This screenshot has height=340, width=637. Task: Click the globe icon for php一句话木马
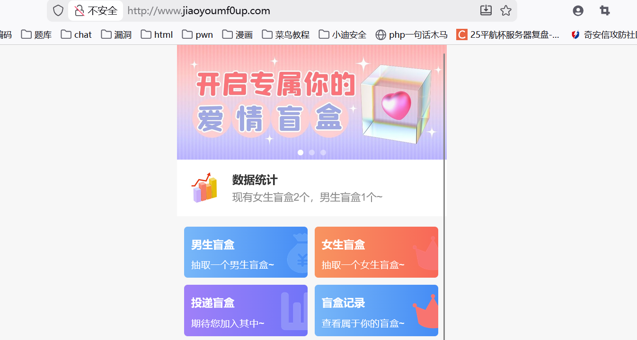click(x=380, y=34)
